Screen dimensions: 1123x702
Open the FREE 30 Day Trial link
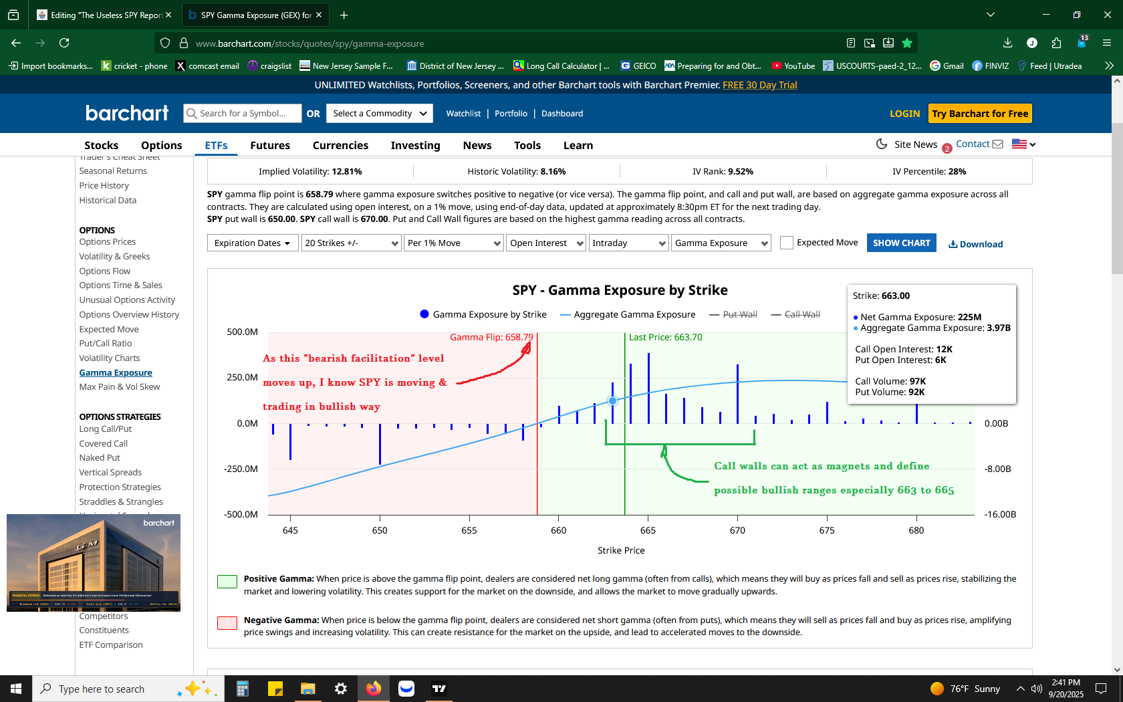(760, 85)
